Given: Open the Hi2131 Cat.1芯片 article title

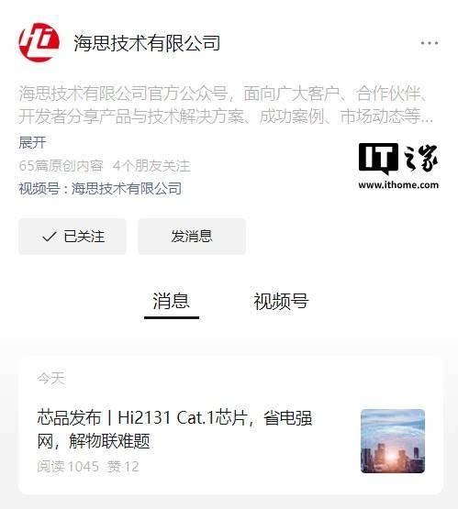Looking at the screenshot, I should [174, 429].
